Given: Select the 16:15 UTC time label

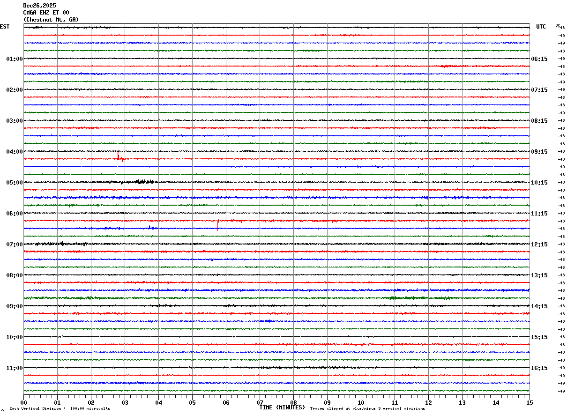Looking at the screenshot, I should tap(539, 368).
